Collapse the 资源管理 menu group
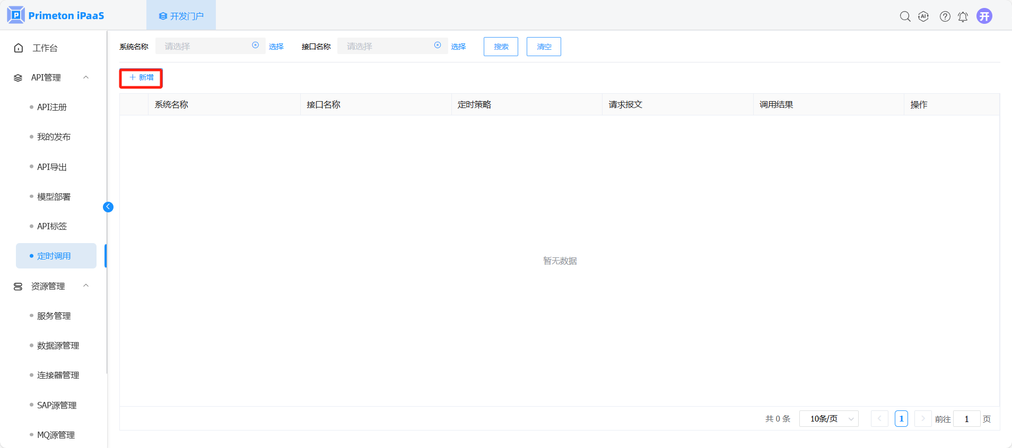 (x=86, y=286)
